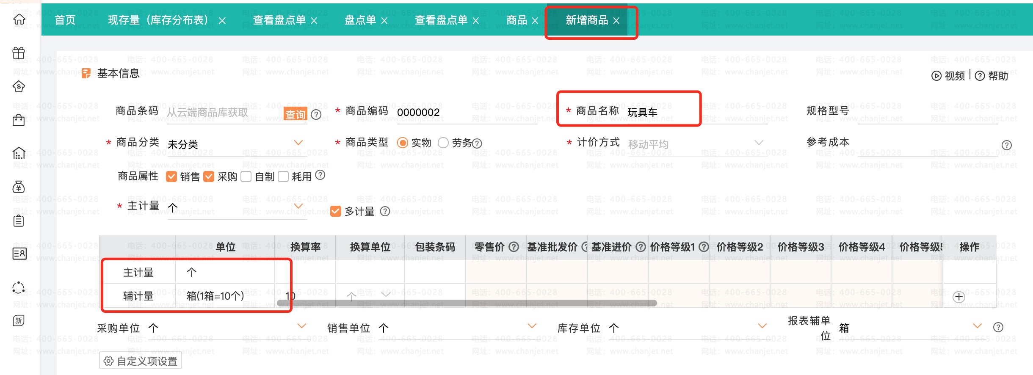Screen dimensions: 1033x375
Task: Open the warehouse building sidebar icon
Action: [x=19, y=153]
